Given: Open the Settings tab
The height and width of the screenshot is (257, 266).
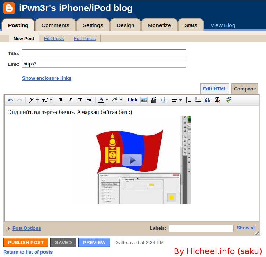Looking at the screenshot, I should 93,25.
